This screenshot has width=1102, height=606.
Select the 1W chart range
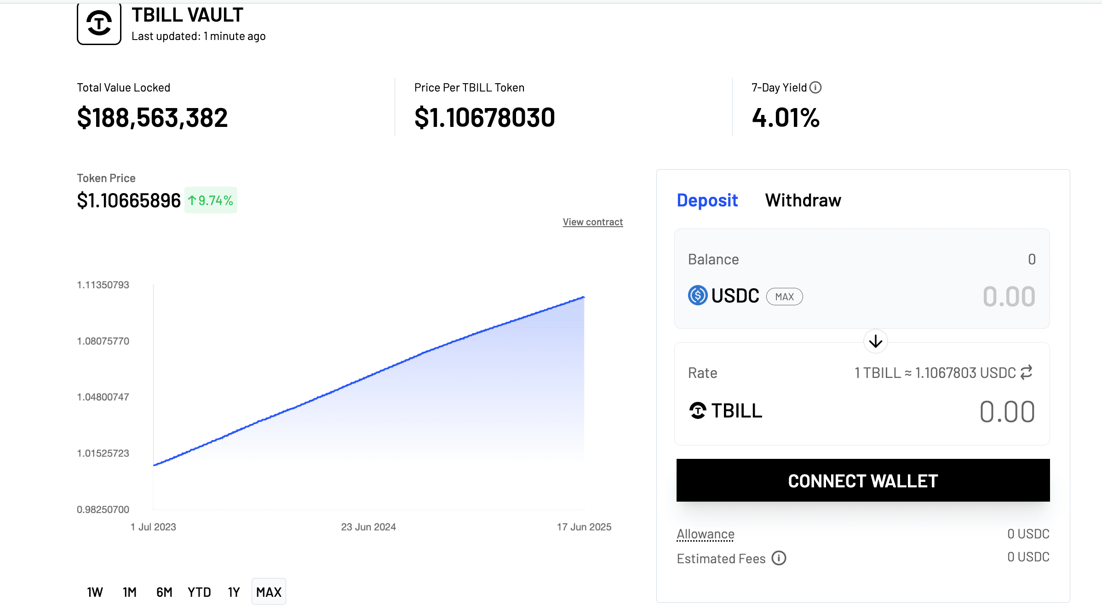(95, 592)
